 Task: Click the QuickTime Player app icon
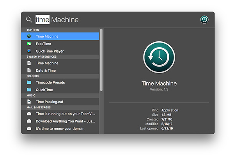pyautogui.click(x=29, y=51)
